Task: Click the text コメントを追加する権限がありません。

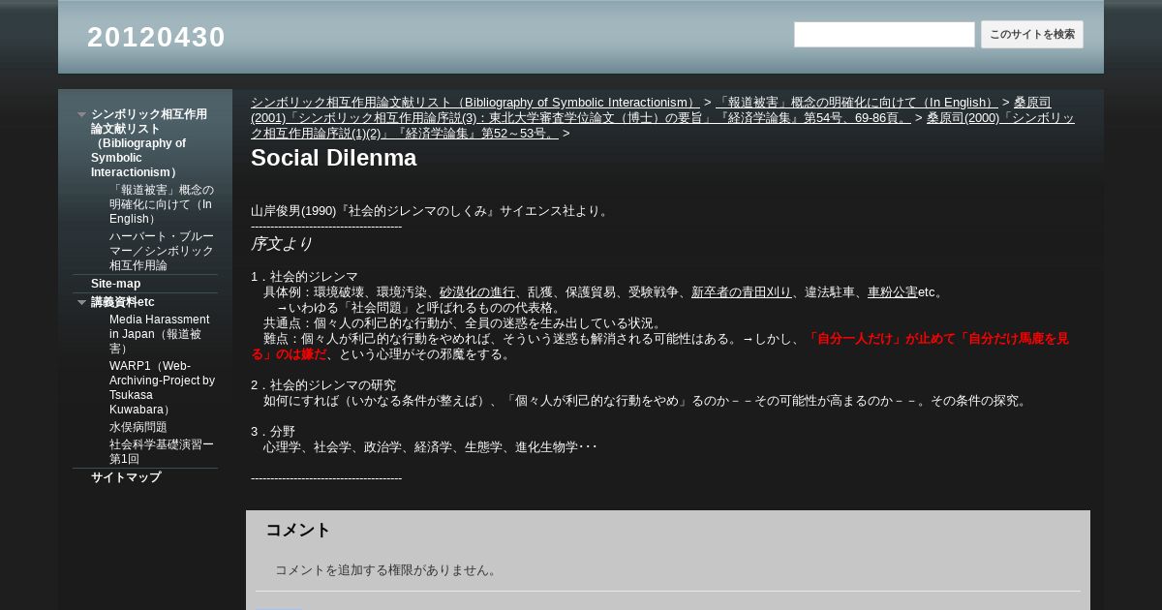Action: 387,570
